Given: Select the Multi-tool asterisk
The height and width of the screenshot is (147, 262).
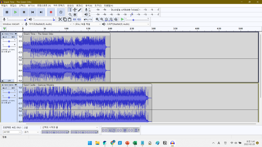Looking at the screenshot, I should pyautogui.click(x=75, y=15).
